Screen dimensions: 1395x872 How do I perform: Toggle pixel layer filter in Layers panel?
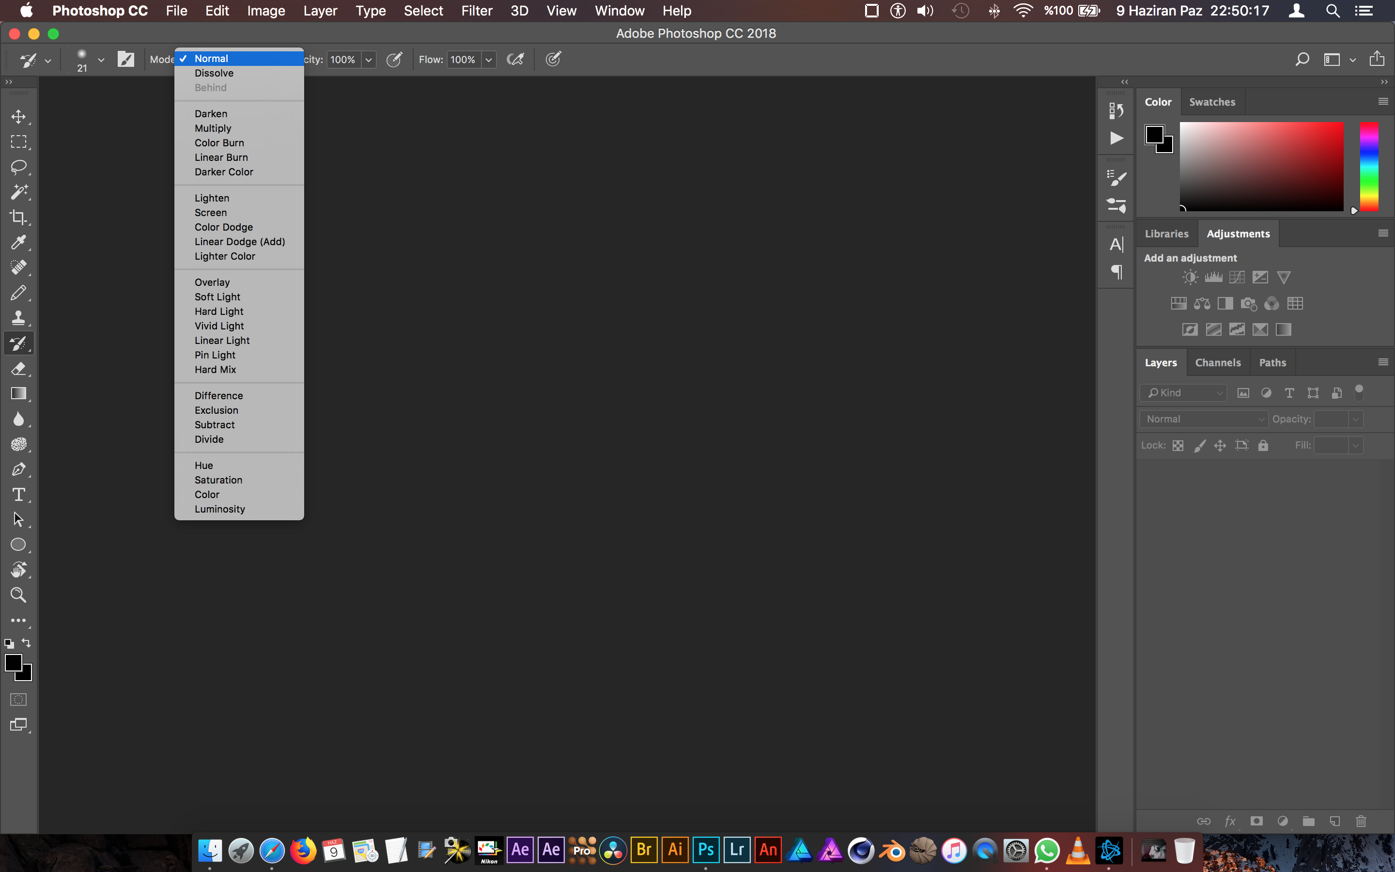click(1243, 393)
